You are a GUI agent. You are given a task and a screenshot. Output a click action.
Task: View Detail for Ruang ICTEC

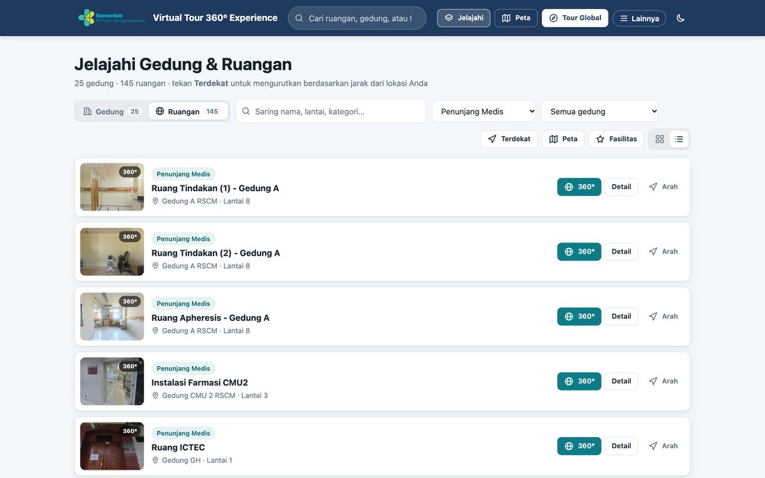click(621, 446)
